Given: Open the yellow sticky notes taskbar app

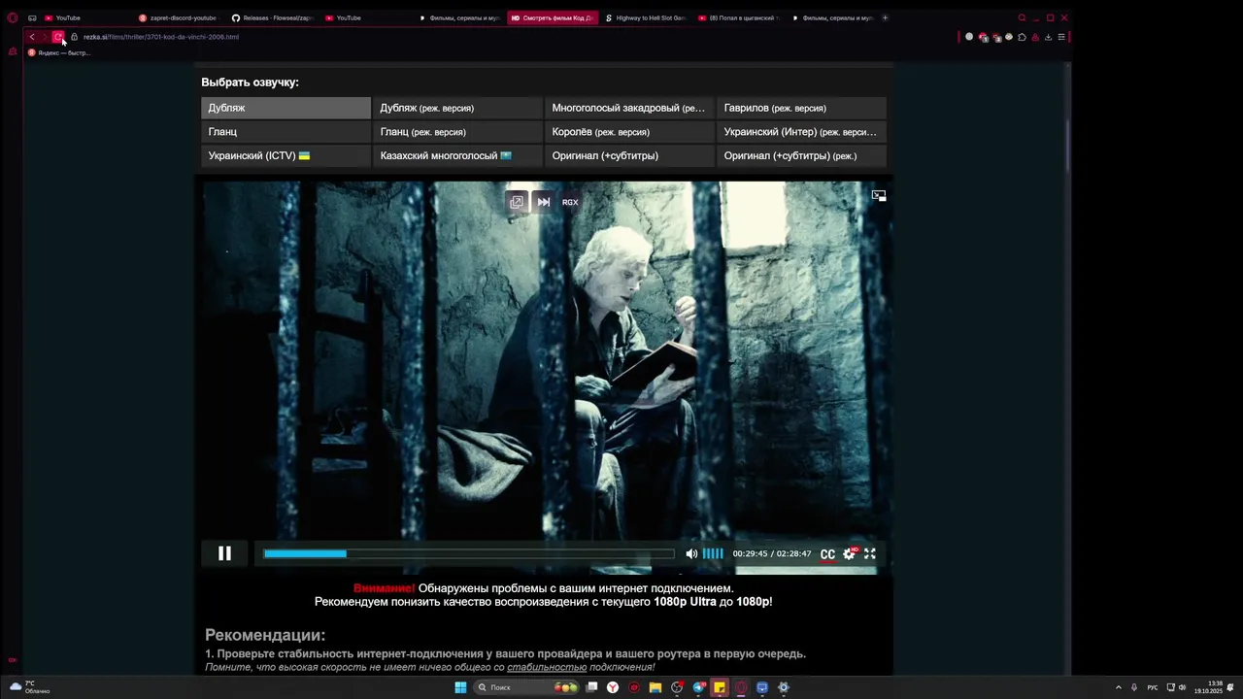Looking at the screenshot, I should tap(720, 687).
